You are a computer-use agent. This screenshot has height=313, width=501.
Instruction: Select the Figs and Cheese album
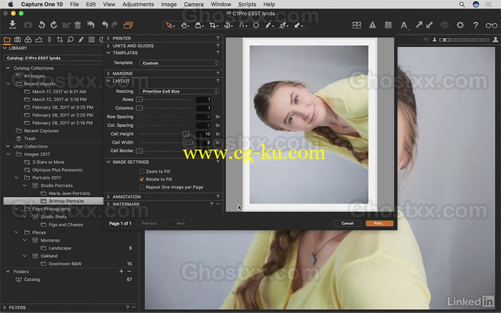coord(66,225)
